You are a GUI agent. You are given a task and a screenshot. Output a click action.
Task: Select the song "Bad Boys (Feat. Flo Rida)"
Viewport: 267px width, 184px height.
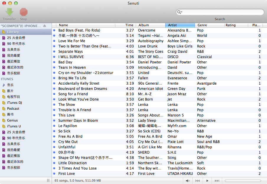(79, 30)
